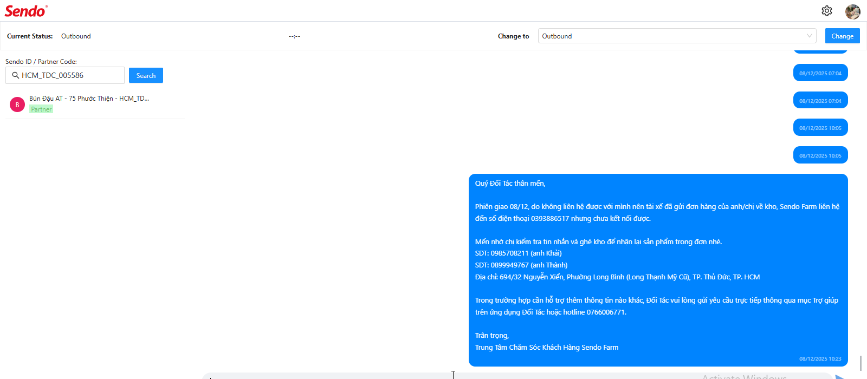This screenshot has height=379, width=867.
Task: Open the settings gear icon
Action: [x=827, y=11]
